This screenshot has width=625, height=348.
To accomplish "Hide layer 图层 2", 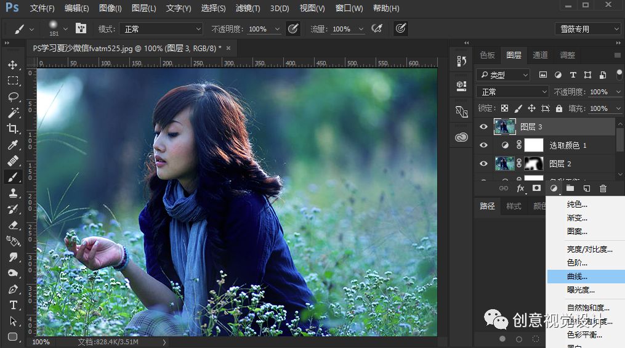I will click(483, 163).
